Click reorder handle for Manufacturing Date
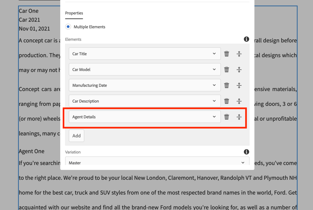The width and height of the screenshot is (313, 210). click(x=239, y=85)
